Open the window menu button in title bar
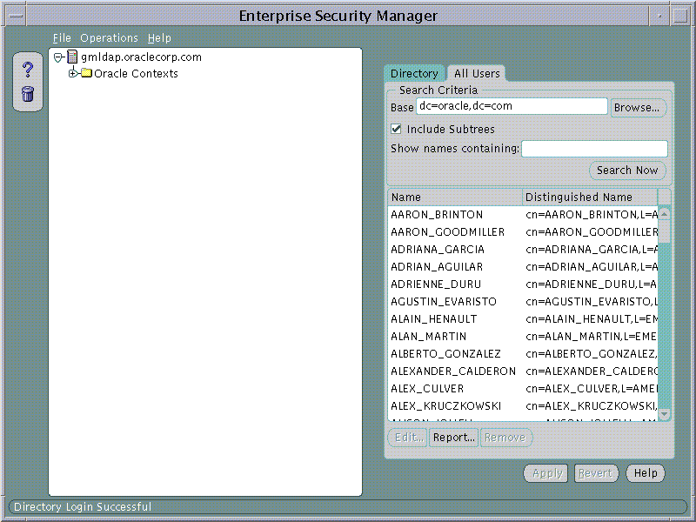 tap(16, 16)
